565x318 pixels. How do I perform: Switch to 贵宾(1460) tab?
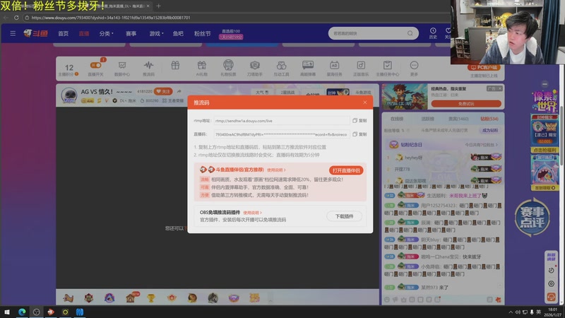click(x=458, y=119)
